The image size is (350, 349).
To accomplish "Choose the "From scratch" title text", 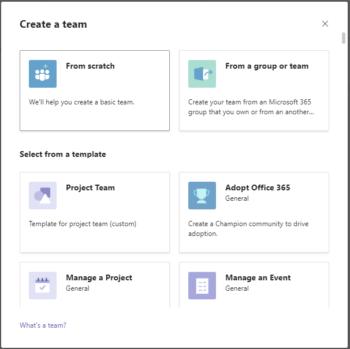I will tap(90, 66).
